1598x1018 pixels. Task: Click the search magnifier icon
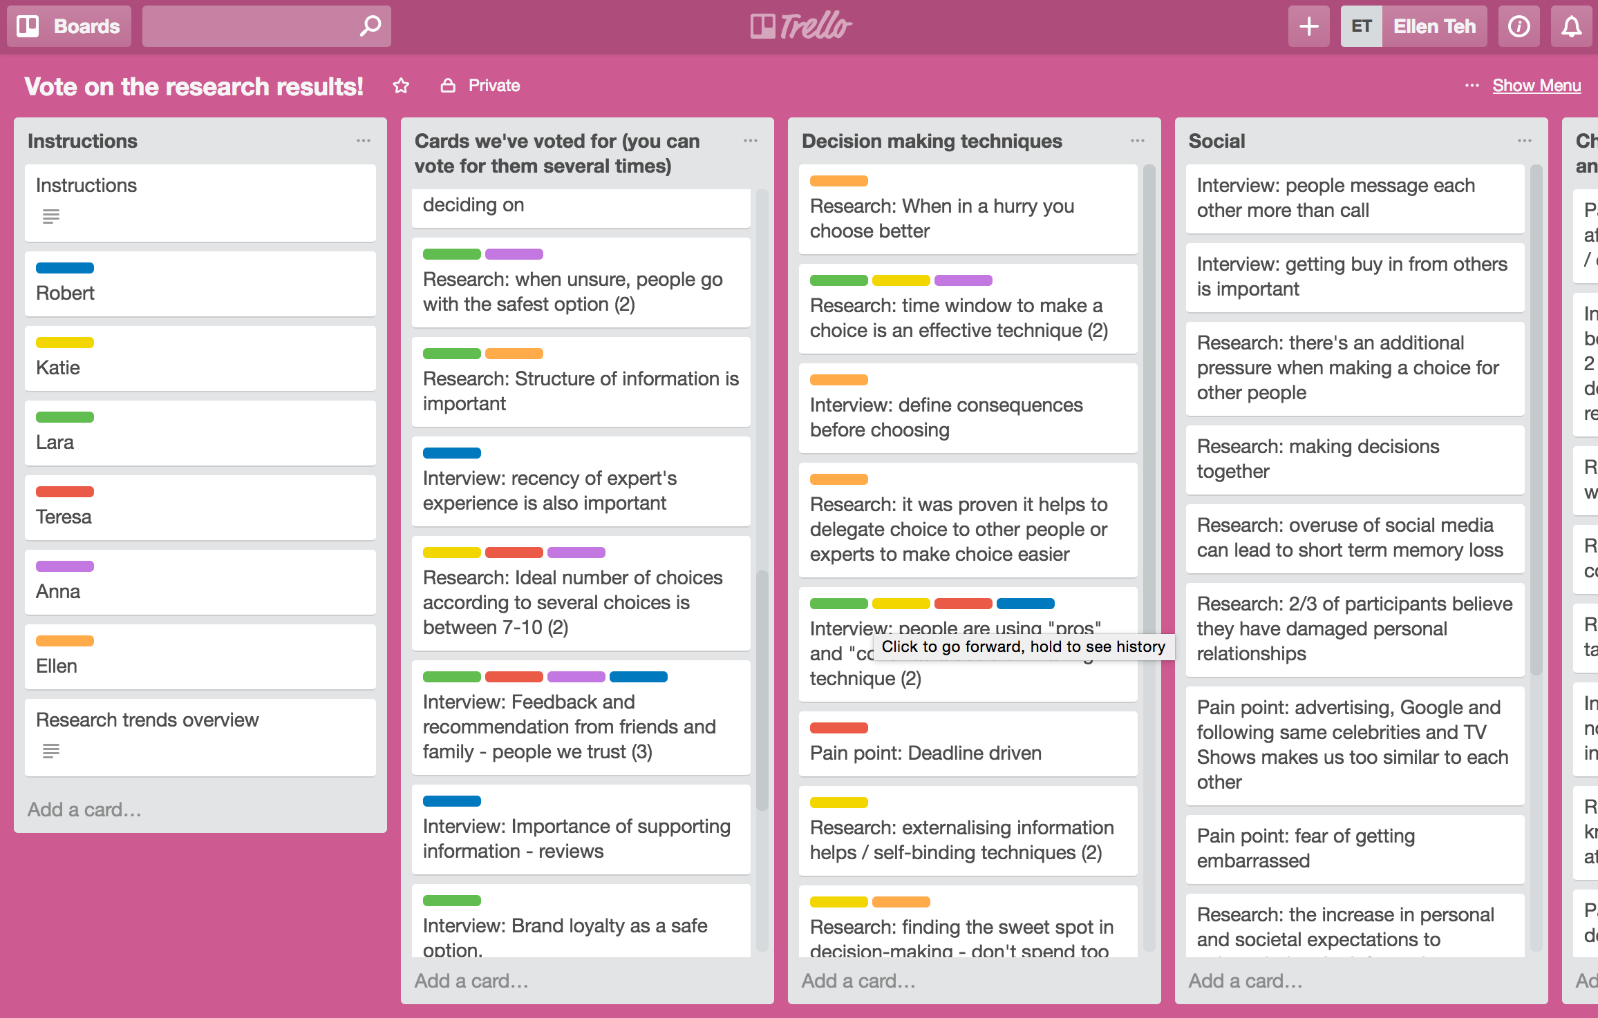click(370, 26)
